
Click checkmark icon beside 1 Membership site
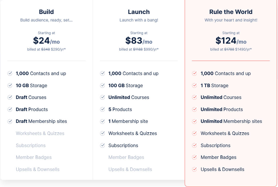[102, 121]
